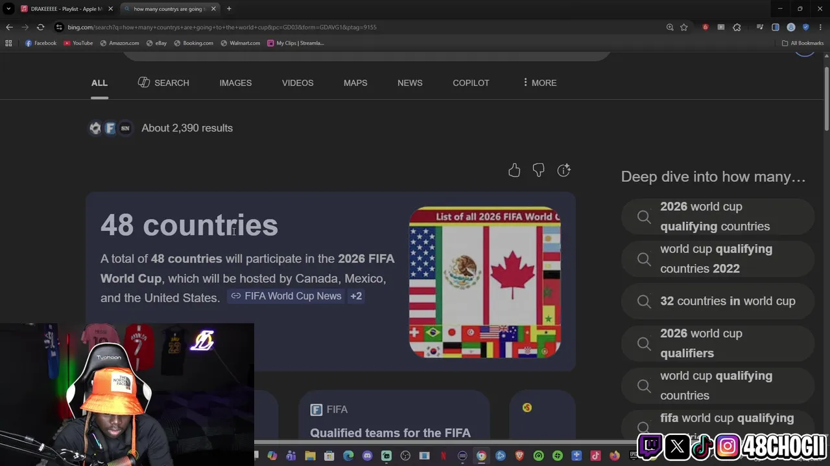Viewport: 830px width, 466px height.
Task: Bookmark this page with the star icon
Action: 683,27
